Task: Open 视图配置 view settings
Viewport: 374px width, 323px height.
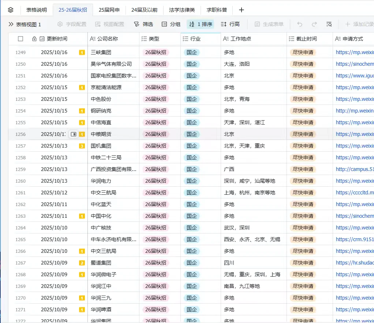Action: click(x=109, y=24)
